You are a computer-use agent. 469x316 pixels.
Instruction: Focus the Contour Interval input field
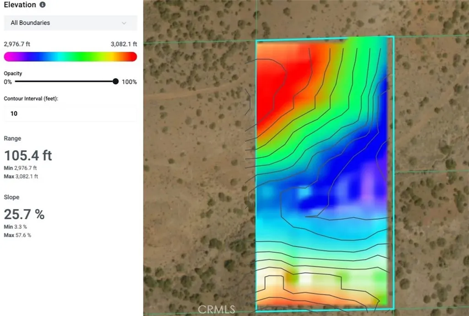70,113
